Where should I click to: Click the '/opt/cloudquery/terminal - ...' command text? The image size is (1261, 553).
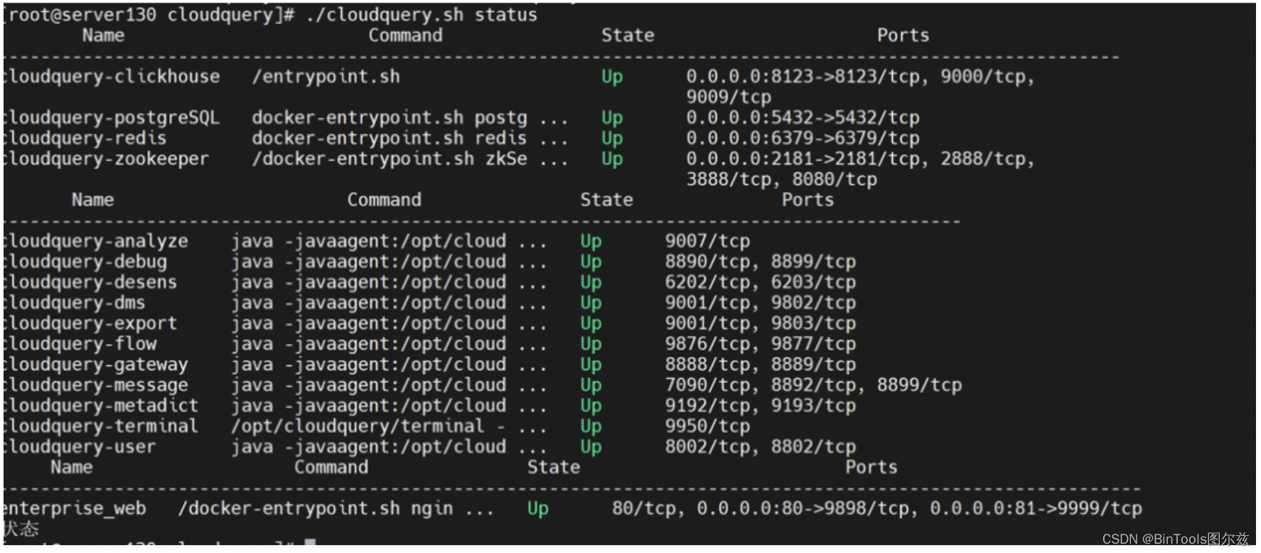pyautogui.click(x=389, y=427)
